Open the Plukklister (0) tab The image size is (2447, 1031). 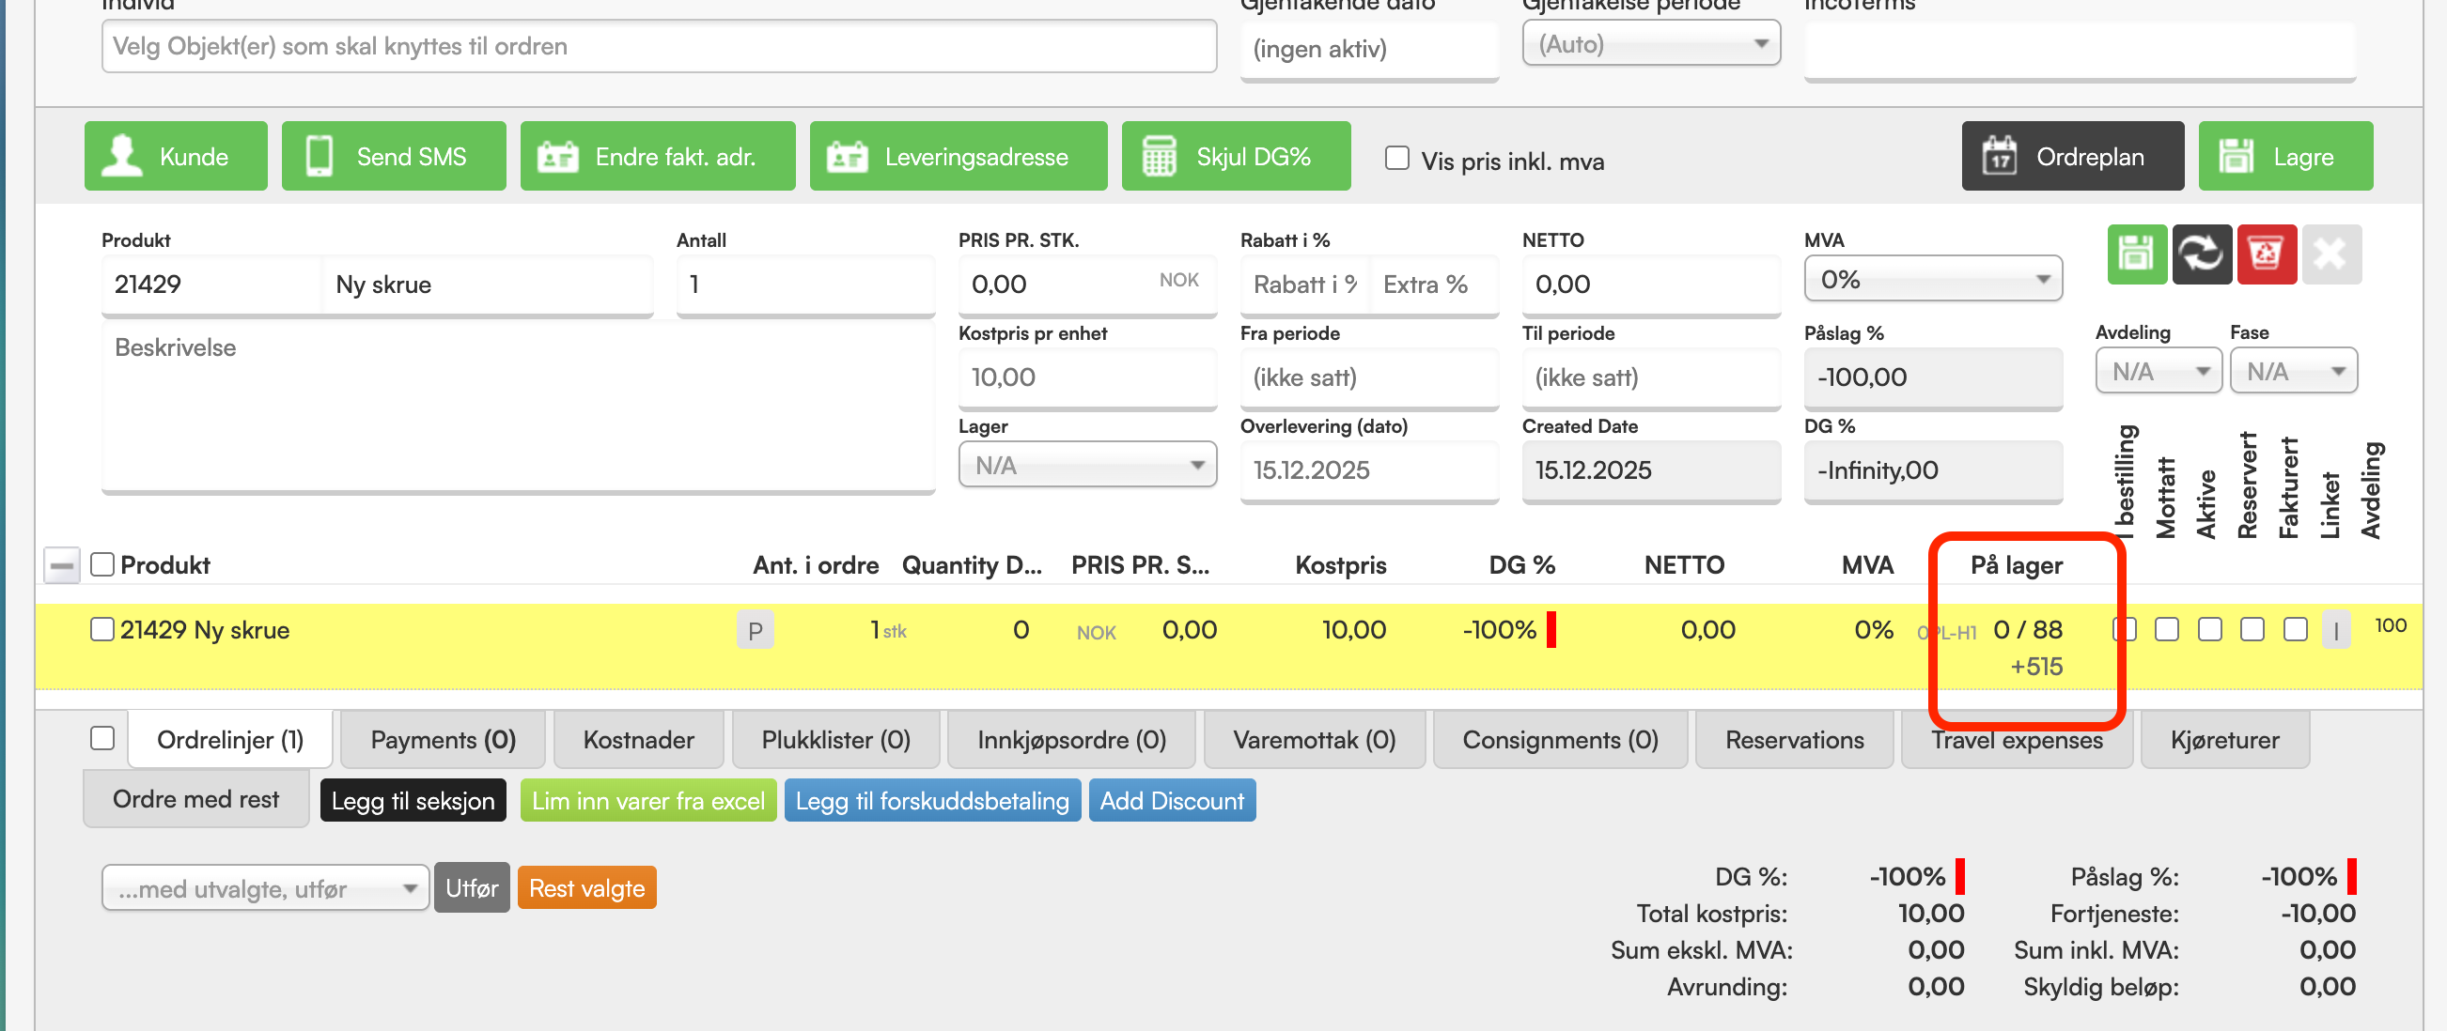point(835,740)
